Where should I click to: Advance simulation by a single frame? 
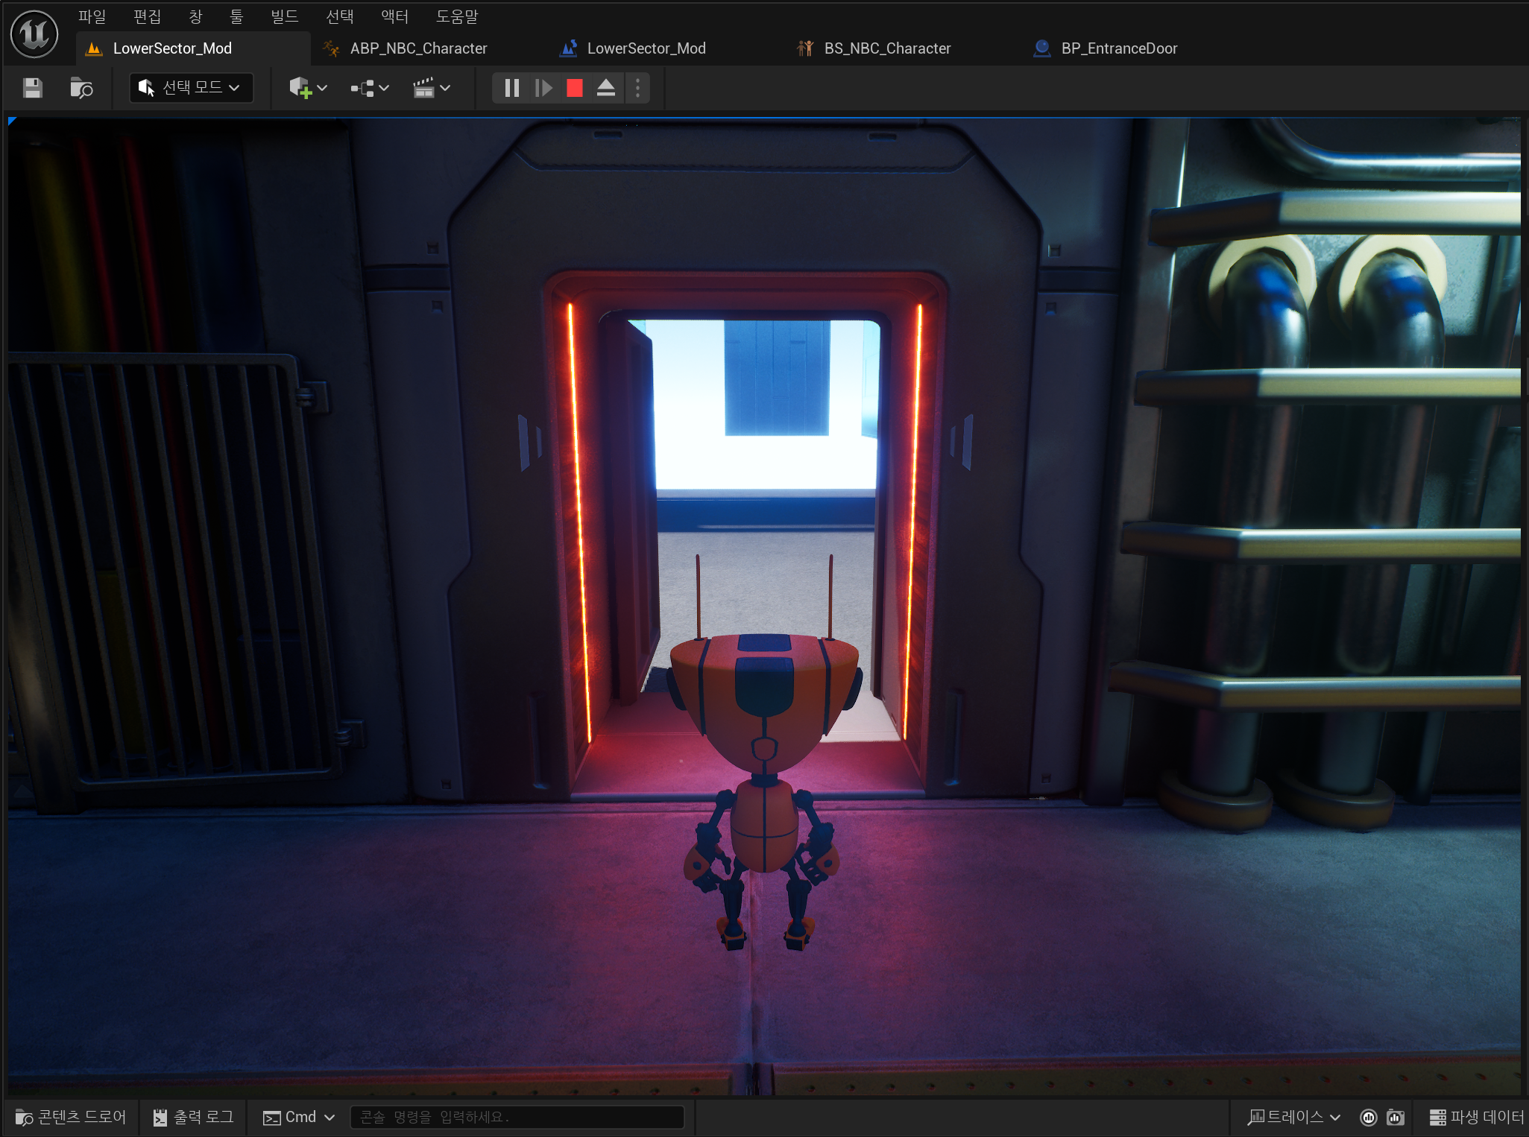pos(543,88)
